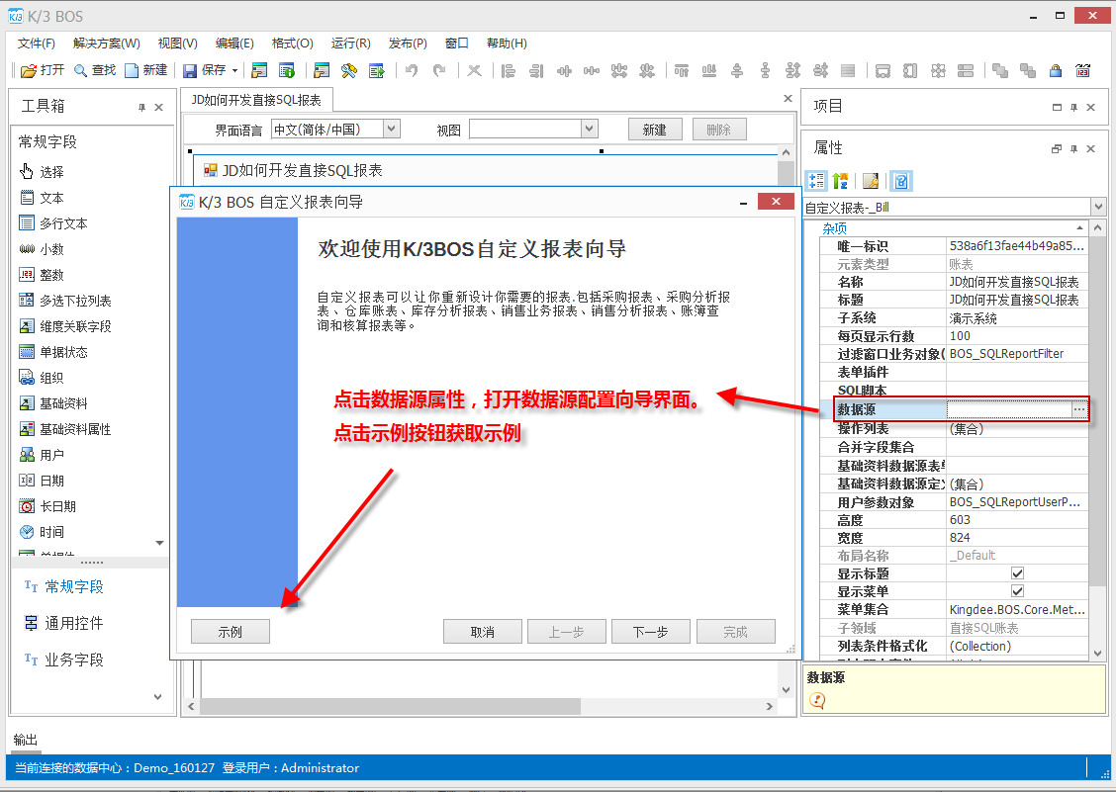Open the 格式(O) menu
The height and width of the screenshot is (792, 1116).
pyautogui.click(x=293, y=44)
